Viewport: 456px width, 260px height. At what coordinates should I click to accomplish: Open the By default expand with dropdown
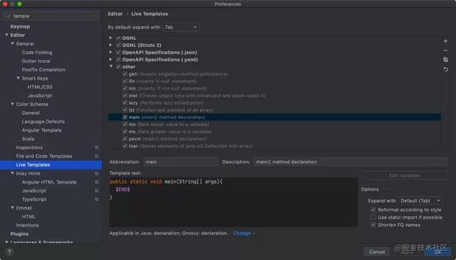tap(181, 27)
